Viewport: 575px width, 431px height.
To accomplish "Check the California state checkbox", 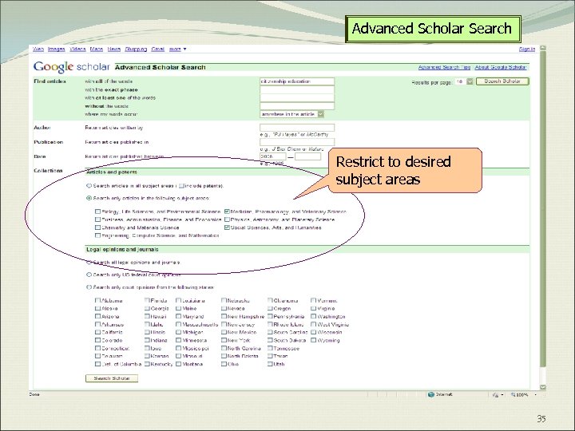I will [x=97, y=332].
